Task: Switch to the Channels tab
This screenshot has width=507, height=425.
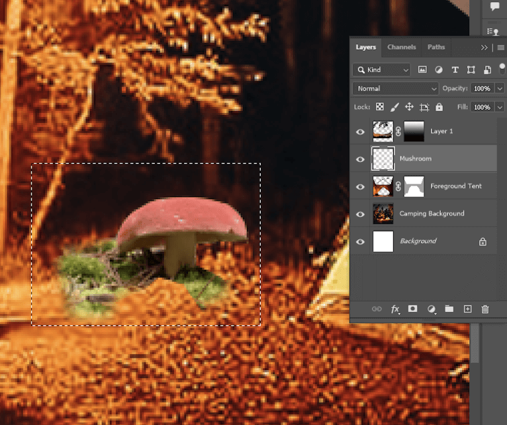Action: [402, 47]
